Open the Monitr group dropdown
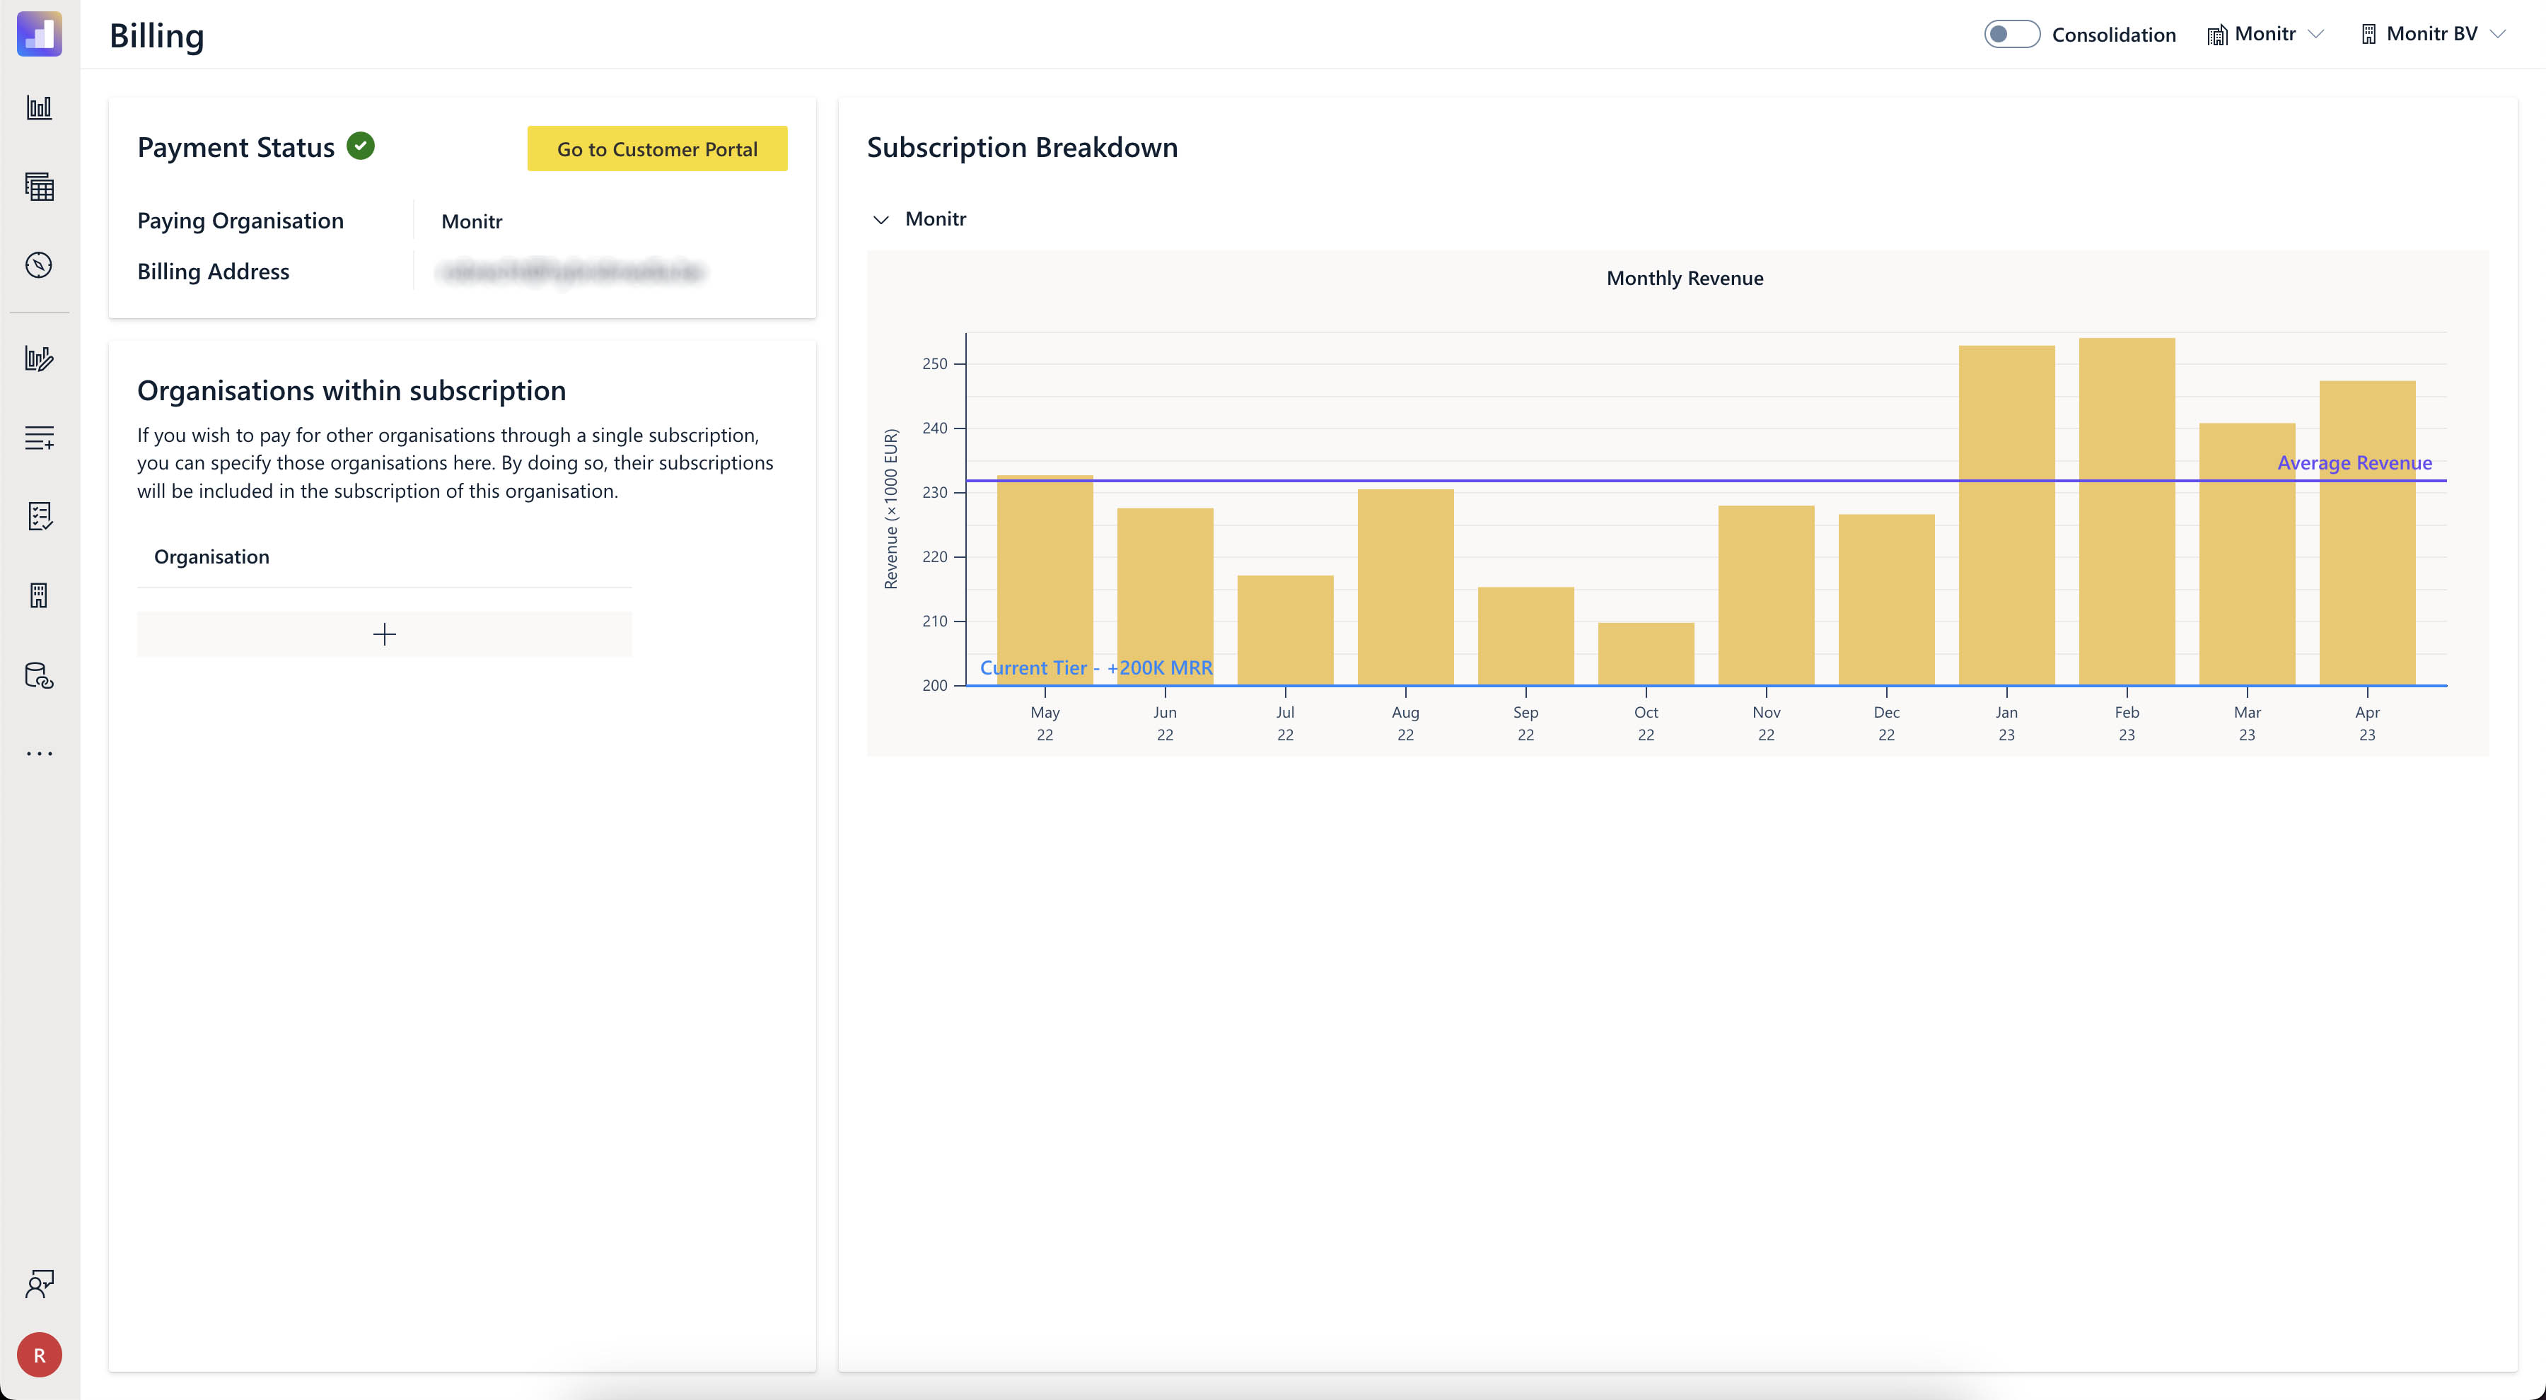This screenshot has width=2546, height=1400. coord(2265,35)
